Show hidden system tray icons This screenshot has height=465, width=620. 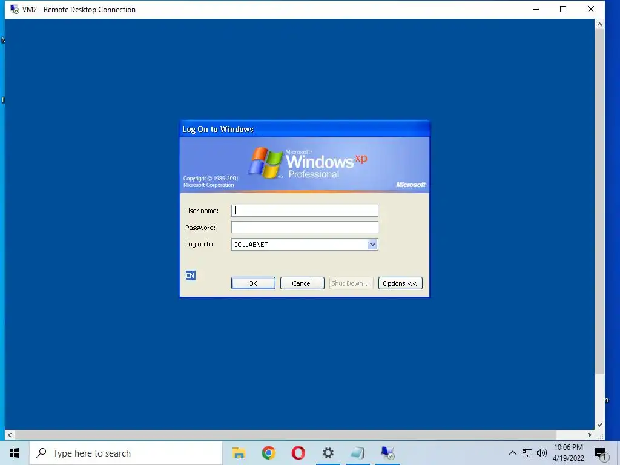pyautogui.click(x=512, y=453)
